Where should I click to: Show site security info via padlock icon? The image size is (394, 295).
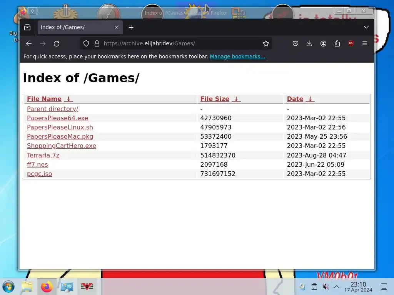[x=97, y=44]
